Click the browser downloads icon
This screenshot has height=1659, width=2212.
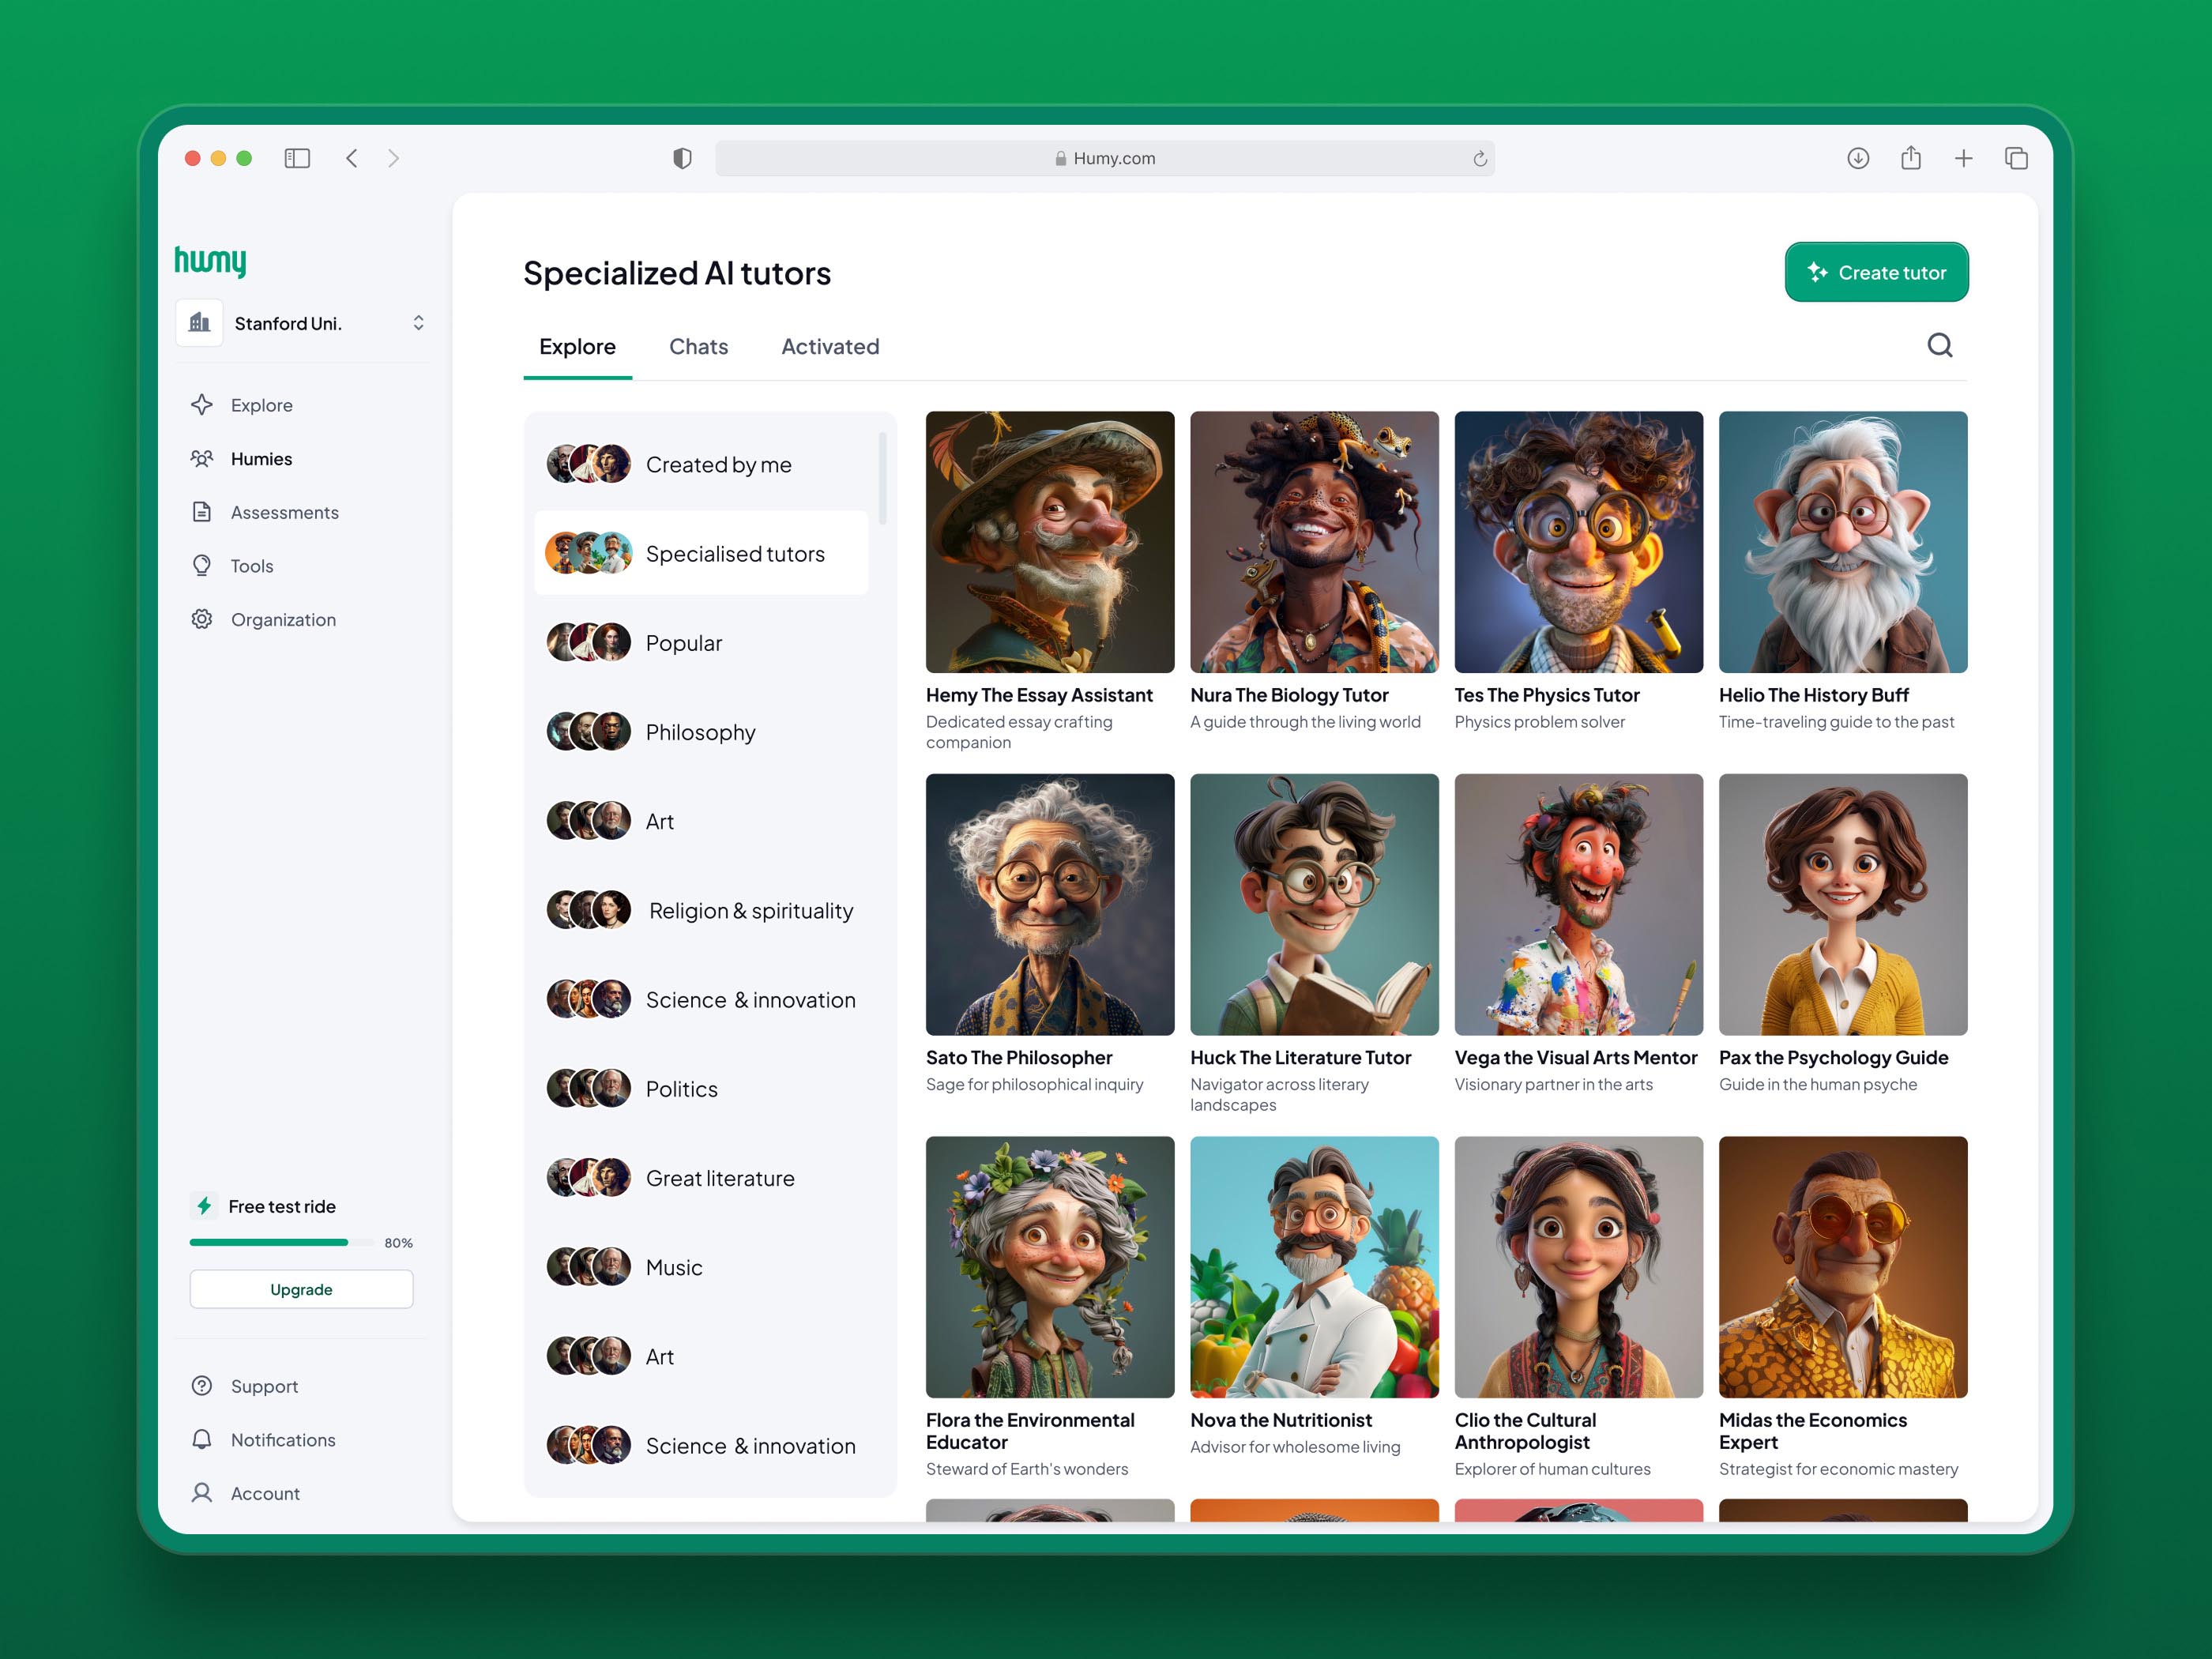pos(1858,158)
